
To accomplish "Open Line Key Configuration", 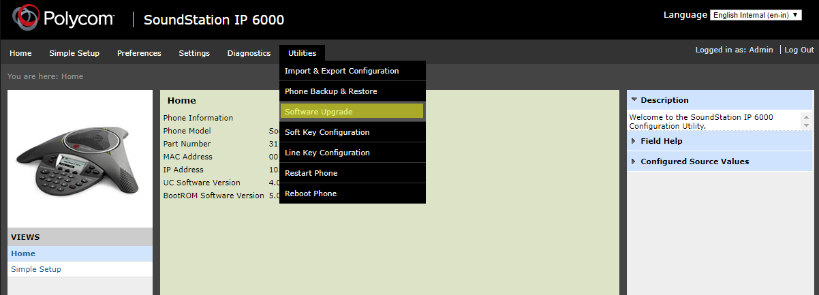I will pyautogui.click(x=327, y=153).
